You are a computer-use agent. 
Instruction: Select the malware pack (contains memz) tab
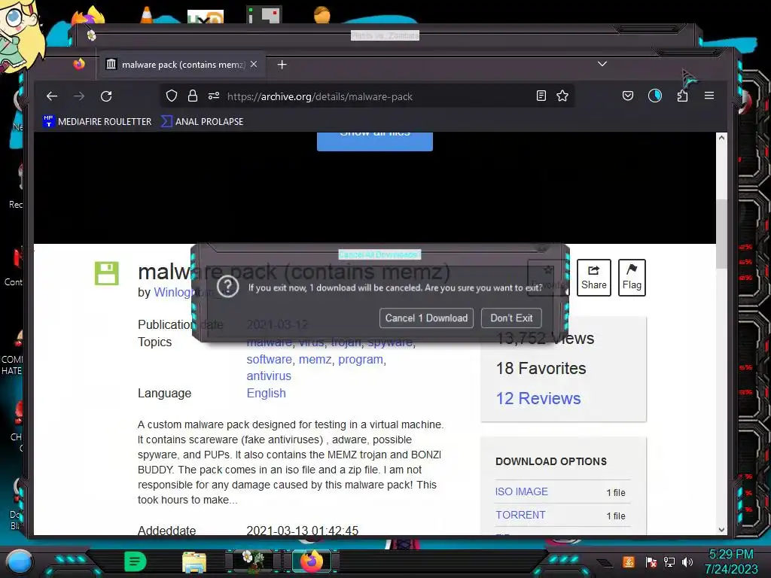pos(182,65)
